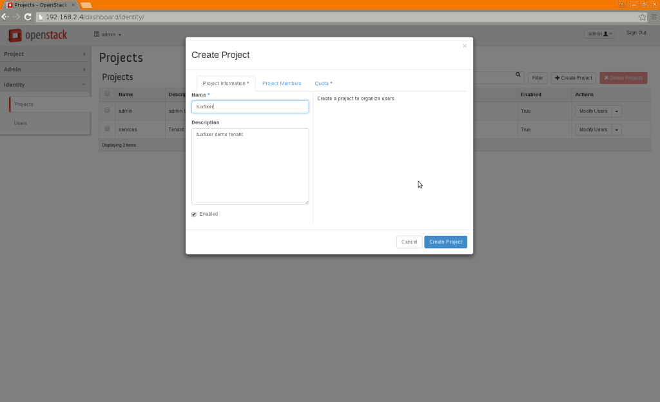The image size is (660, 402).
Task: Open the dropdown beside services Modify Users button
Action: 617,129
